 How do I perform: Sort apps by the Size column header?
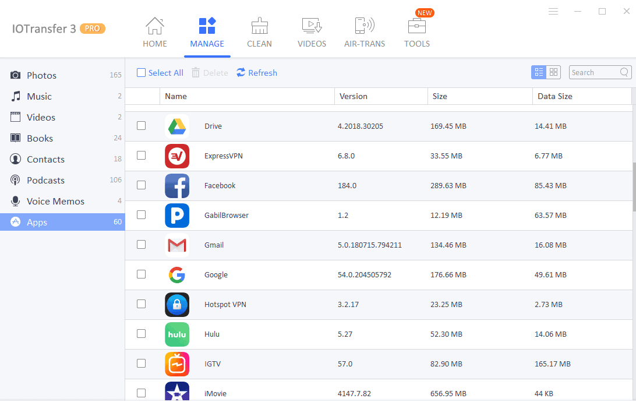pyautogui.click(x=439, y=96)
